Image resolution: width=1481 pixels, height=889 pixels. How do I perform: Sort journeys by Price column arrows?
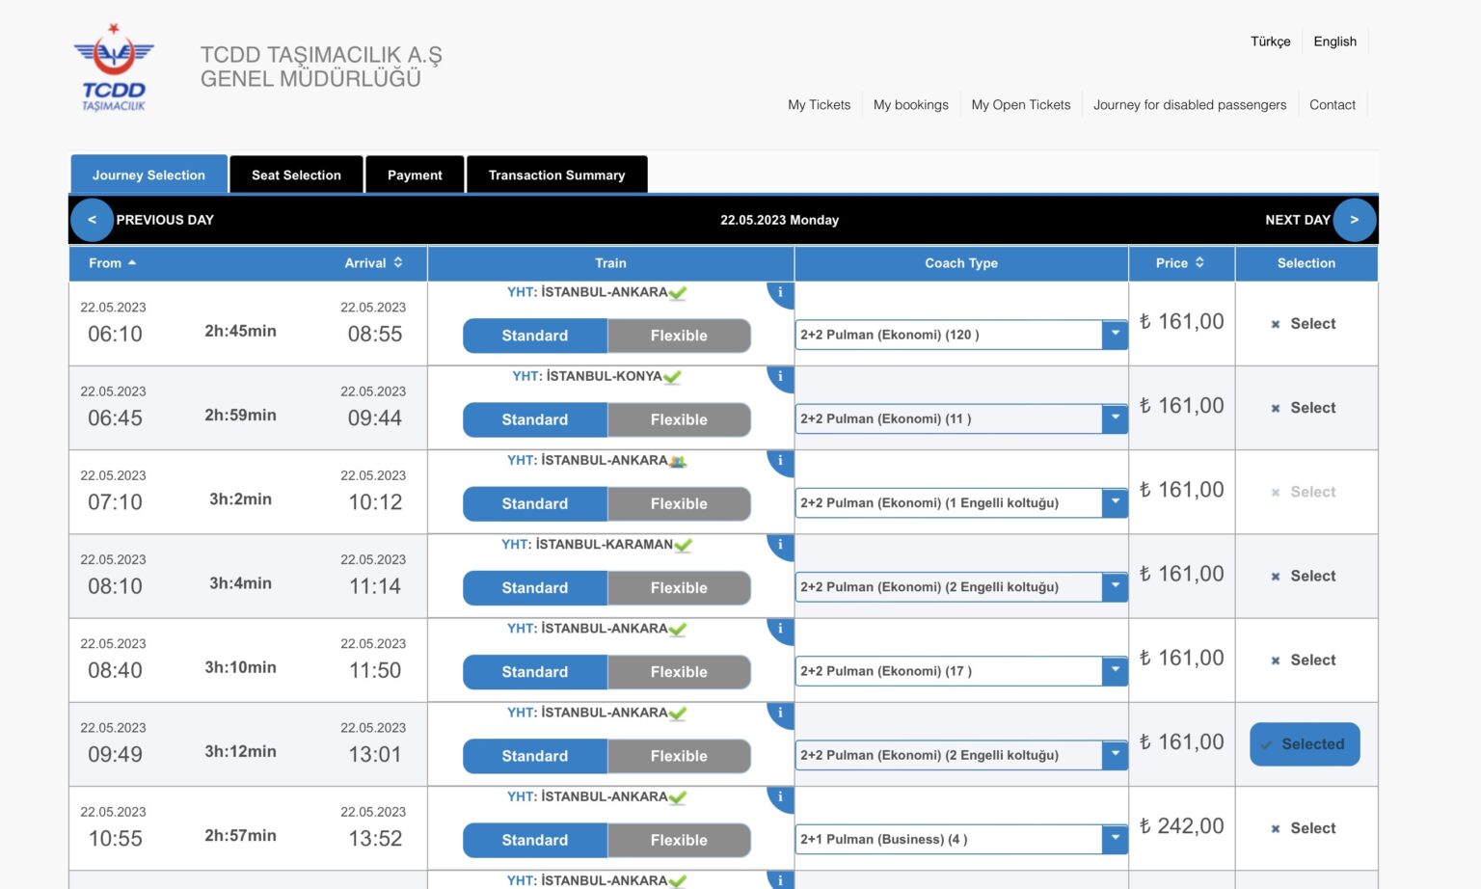tap(1199, 262)
